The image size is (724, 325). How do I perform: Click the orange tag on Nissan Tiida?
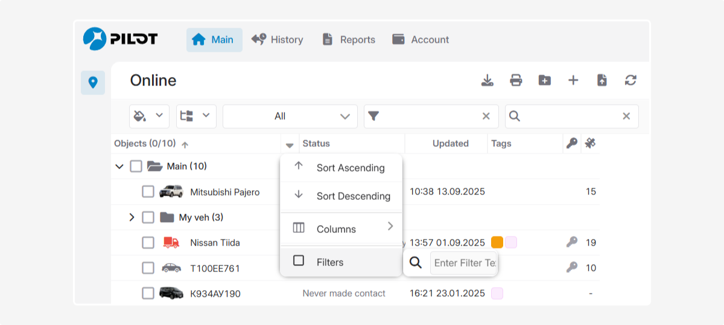pyautogui.click(x=497, y=243)
